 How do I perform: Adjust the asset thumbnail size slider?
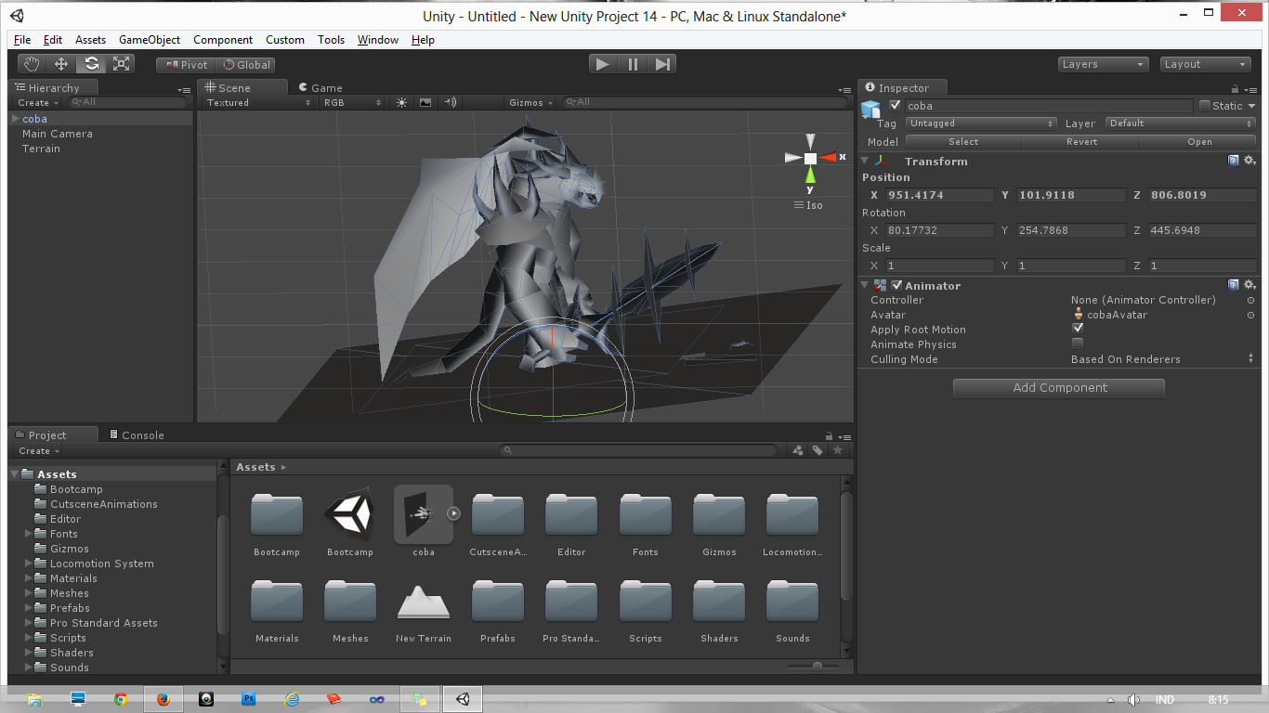pos(816,666)
